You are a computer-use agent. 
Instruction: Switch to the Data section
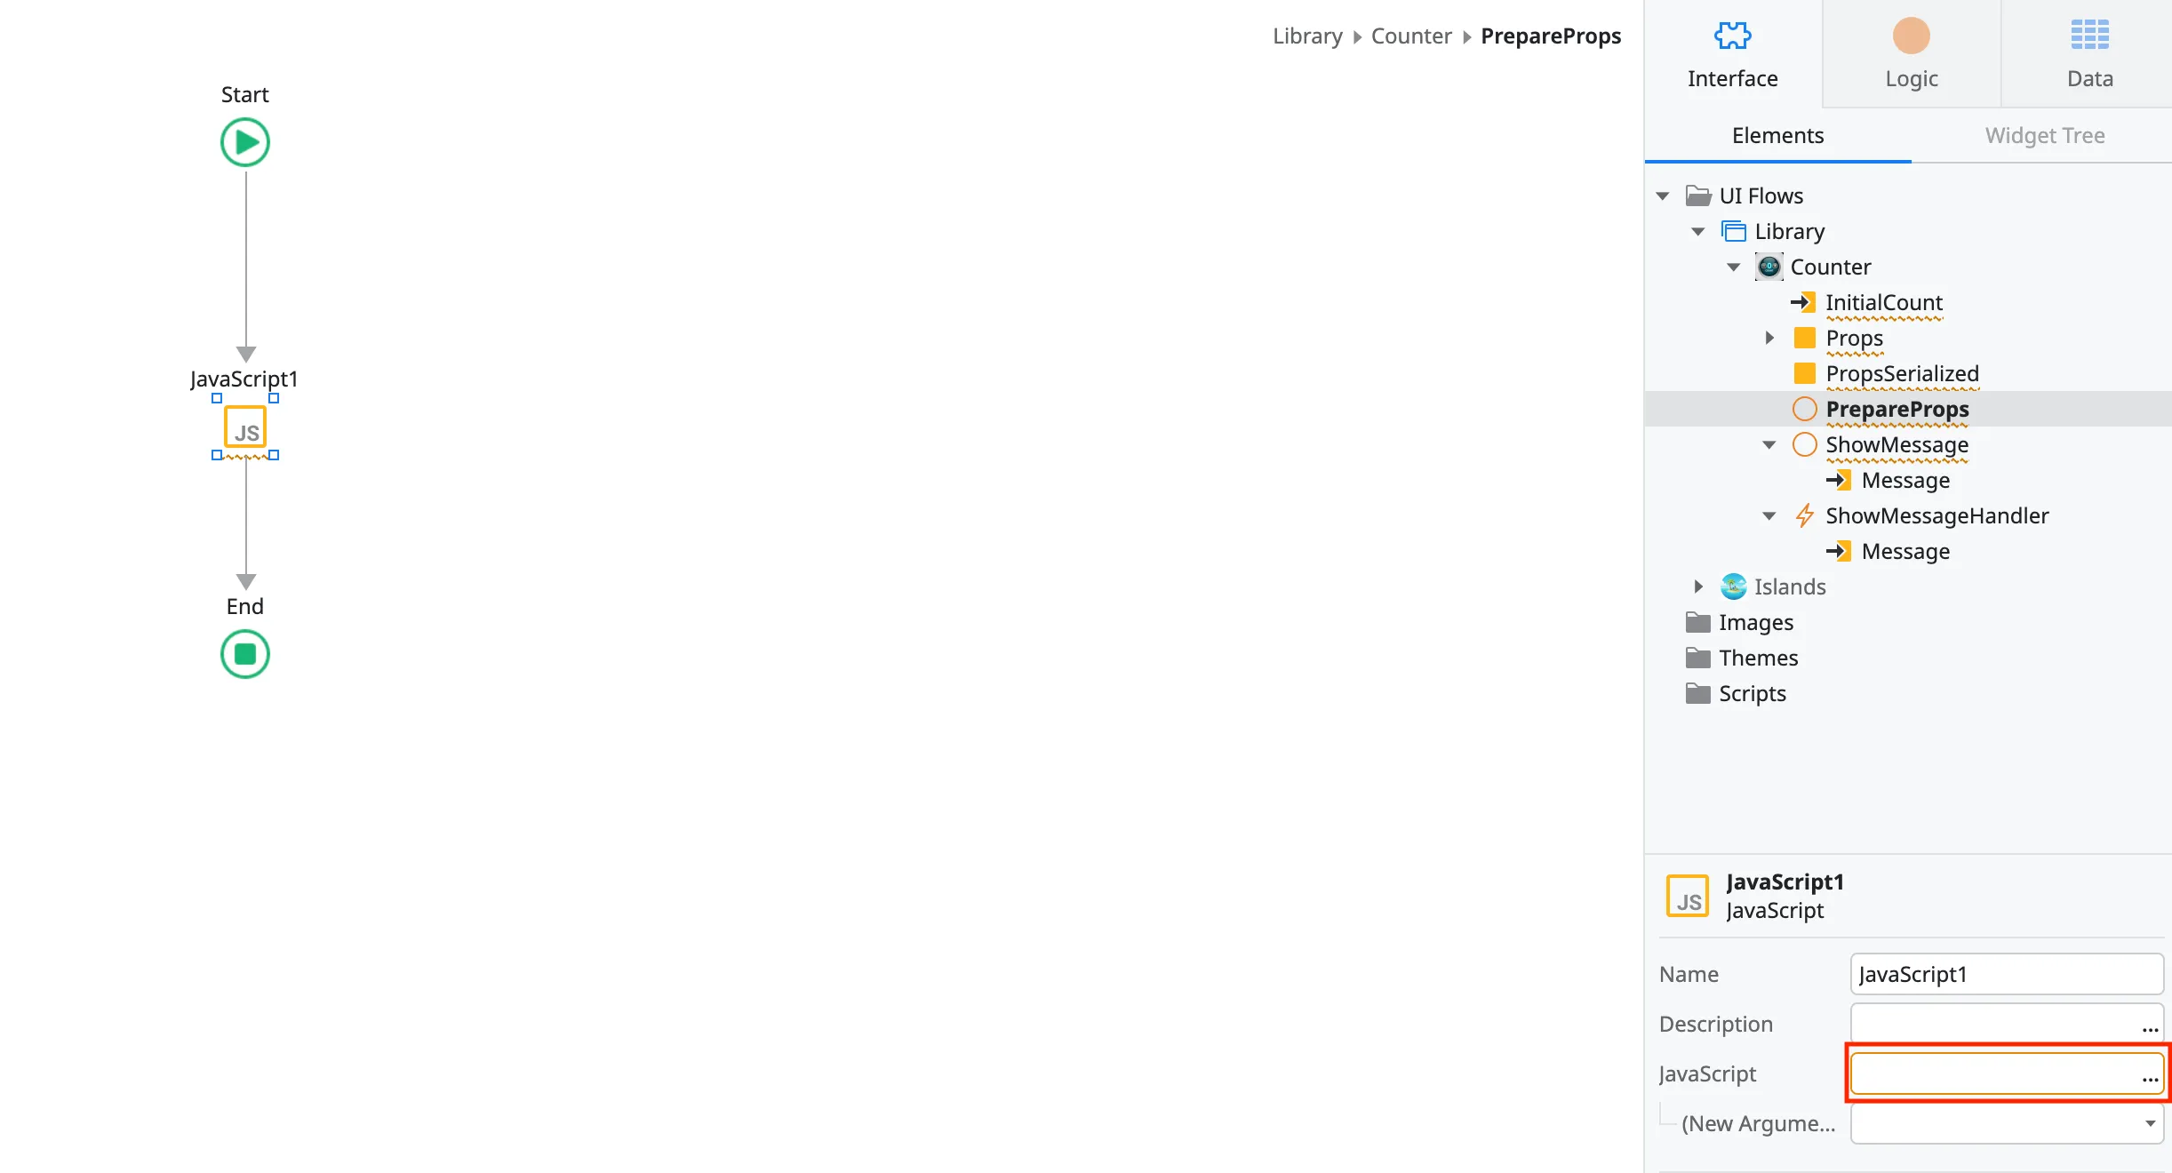pos(2088,37)
